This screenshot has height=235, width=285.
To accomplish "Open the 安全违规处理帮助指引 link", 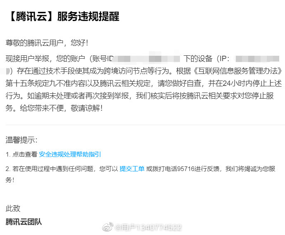I will coord(70,154).
